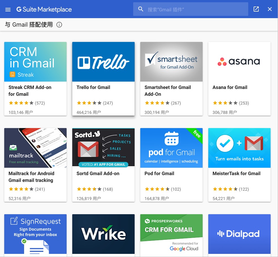Click the Asana logo tile
The width and height of the screenshot is (278, 257).
click(x=239, y=62)
